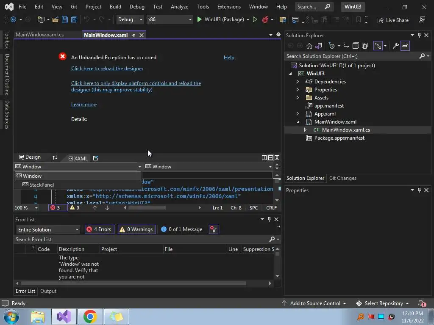434x325 pixels.
Task: Click the Home icon in Solution Explorer
Action: (x=309, y=46)
